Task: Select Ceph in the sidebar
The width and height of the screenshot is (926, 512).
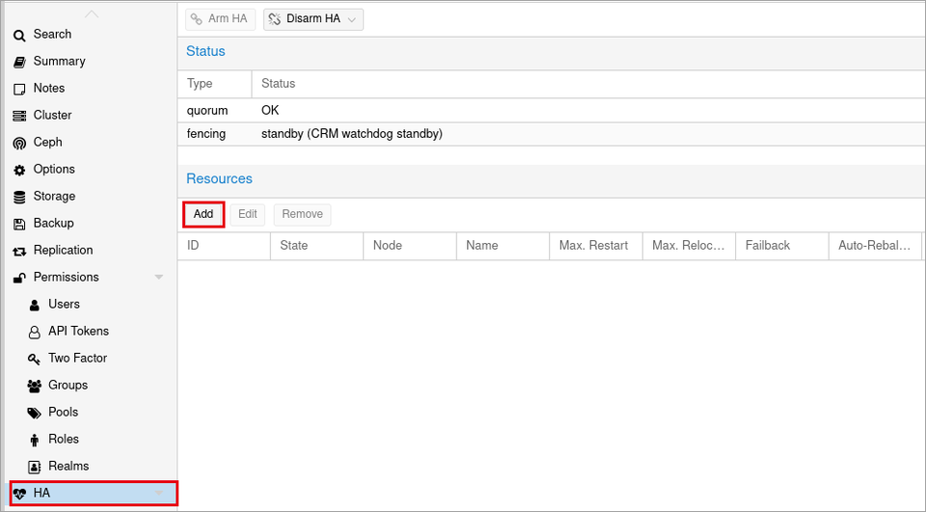Action: click(x=91, y=143)
